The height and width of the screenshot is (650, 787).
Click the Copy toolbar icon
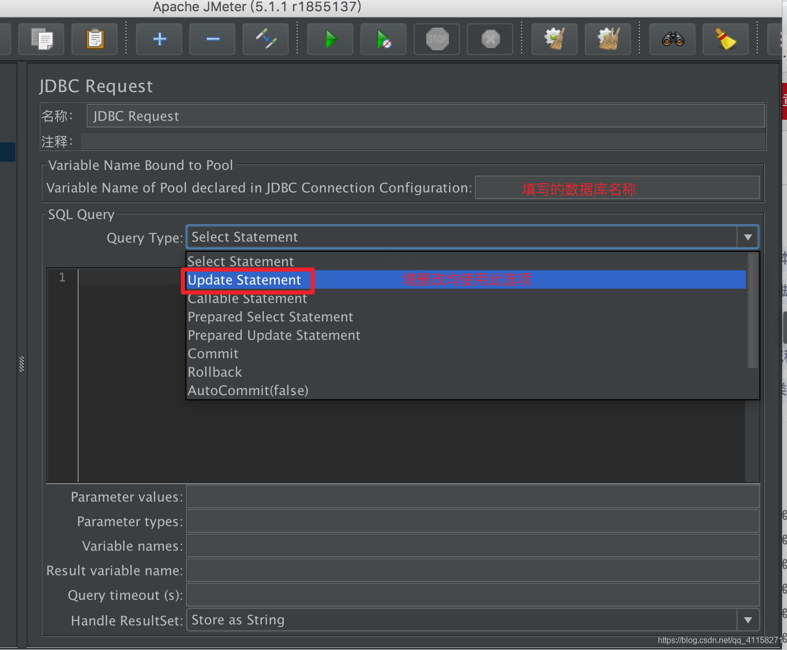pyautogui.click(x=42, y=39)
